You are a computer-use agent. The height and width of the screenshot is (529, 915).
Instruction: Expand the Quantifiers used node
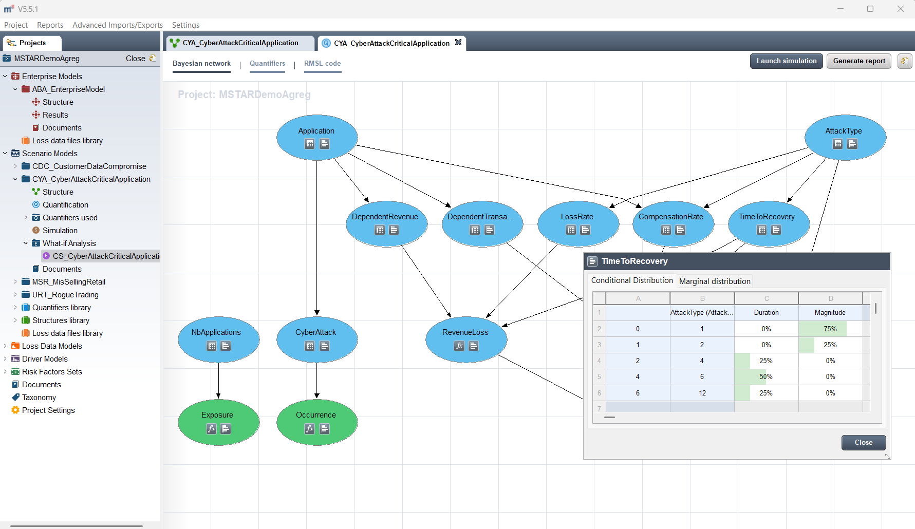(x=26, y=218)
